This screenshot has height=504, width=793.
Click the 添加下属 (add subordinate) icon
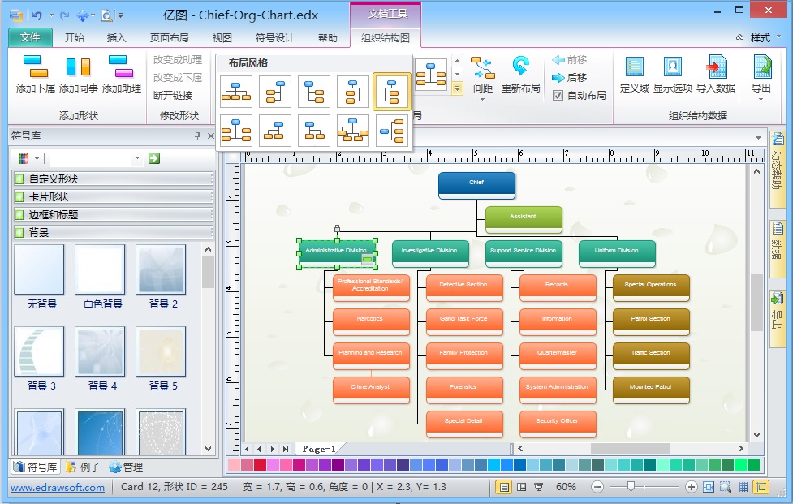click(35, 67)
